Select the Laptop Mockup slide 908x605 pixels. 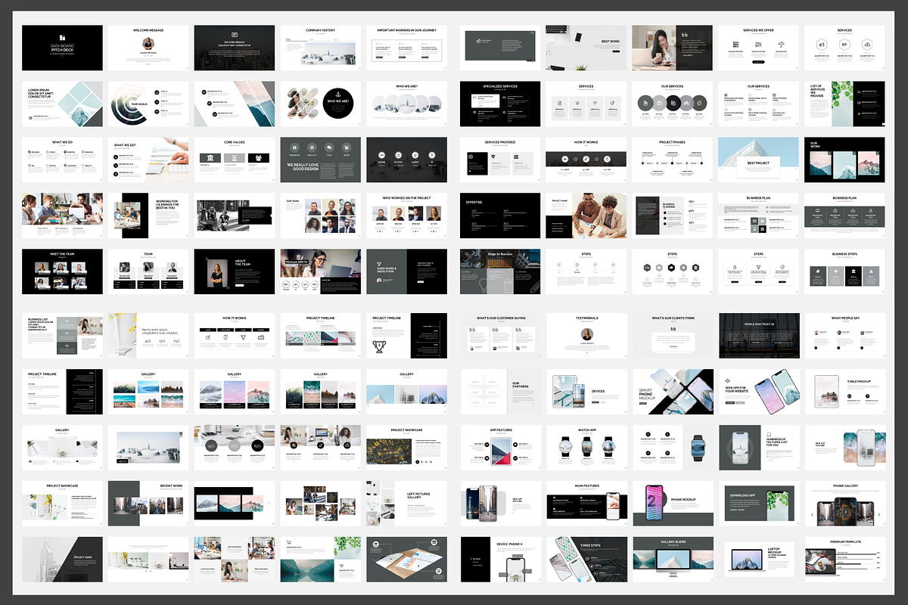758,560
